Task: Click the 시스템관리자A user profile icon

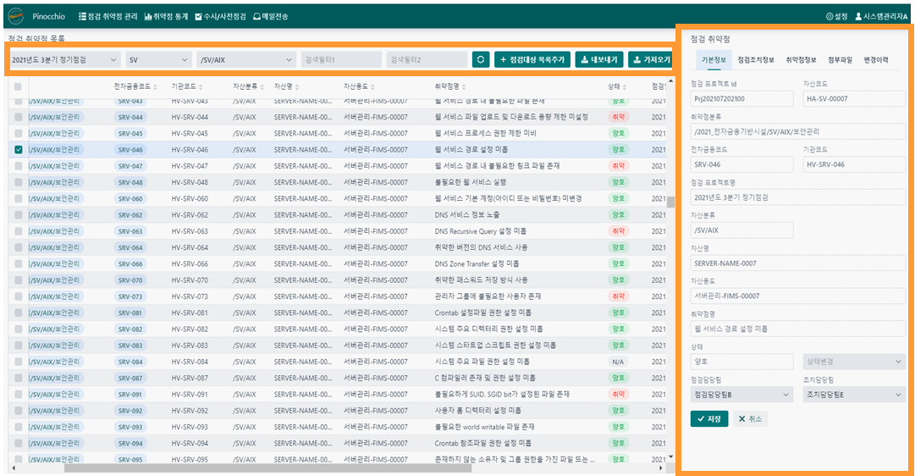Action: pos(858,16)
